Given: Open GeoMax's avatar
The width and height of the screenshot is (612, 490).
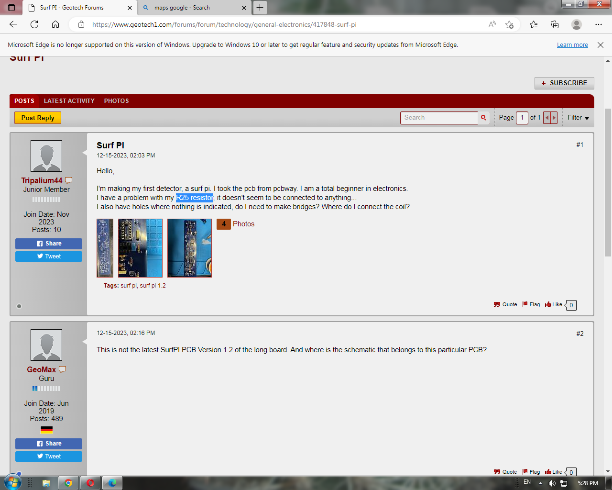Looking at the screenshot, I should point(46,345).
